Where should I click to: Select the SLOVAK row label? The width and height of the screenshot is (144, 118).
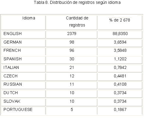coord(12,101)
